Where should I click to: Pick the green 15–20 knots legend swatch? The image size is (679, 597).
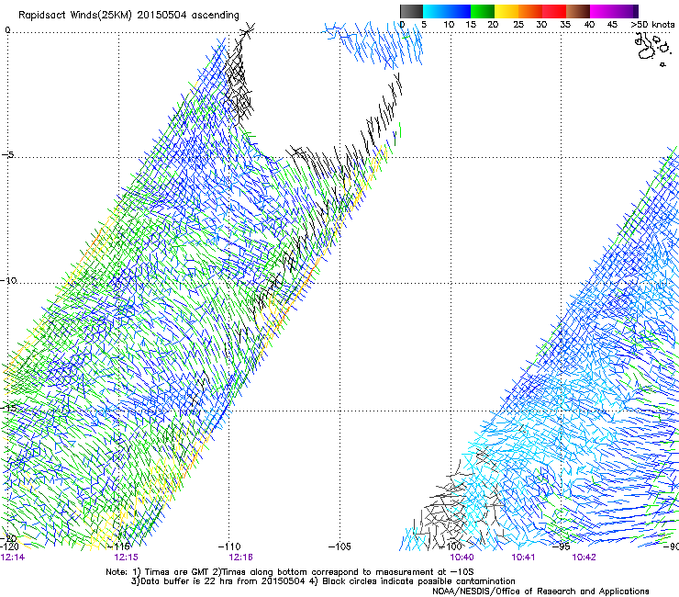pos(483,11)
